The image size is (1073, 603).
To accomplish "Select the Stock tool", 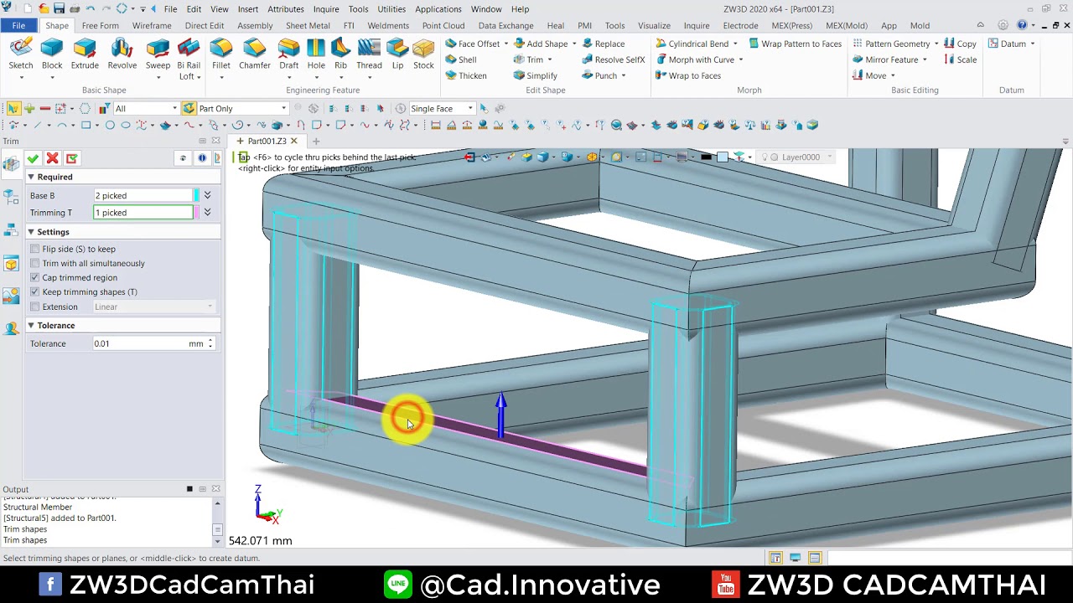I will (x=423, y=54).
